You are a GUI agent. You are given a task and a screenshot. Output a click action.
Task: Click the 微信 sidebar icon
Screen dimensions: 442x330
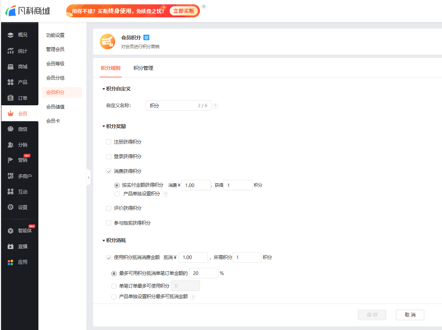(20, 129)
